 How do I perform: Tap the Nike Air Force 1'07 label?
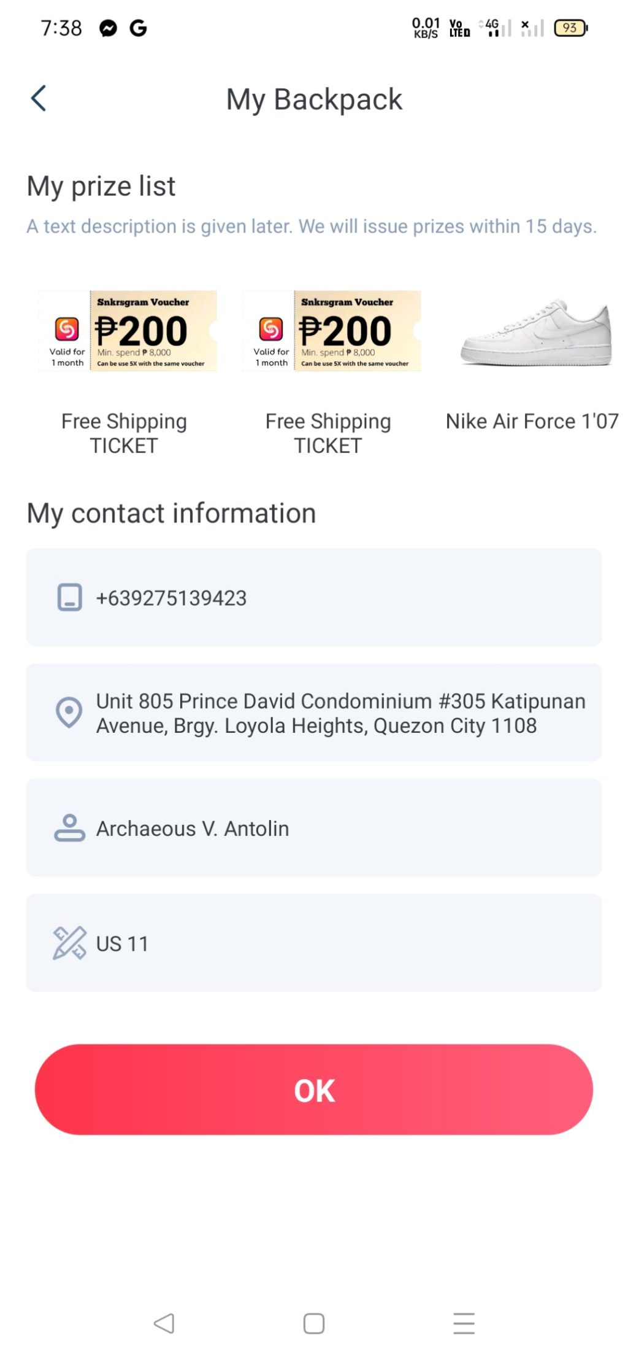[x=532, y=421]
